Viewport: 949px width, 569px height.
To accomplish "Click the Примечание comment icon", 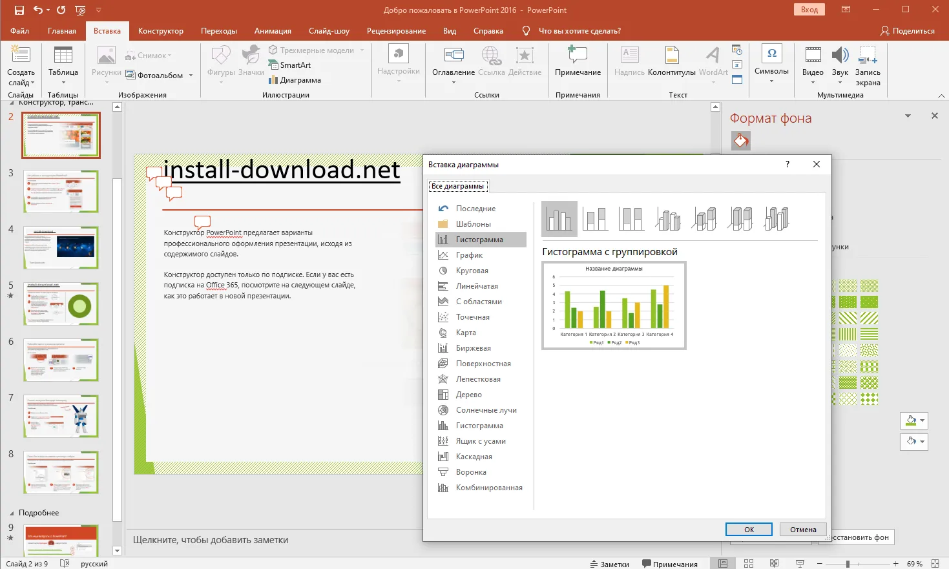I will click(578, 56).
